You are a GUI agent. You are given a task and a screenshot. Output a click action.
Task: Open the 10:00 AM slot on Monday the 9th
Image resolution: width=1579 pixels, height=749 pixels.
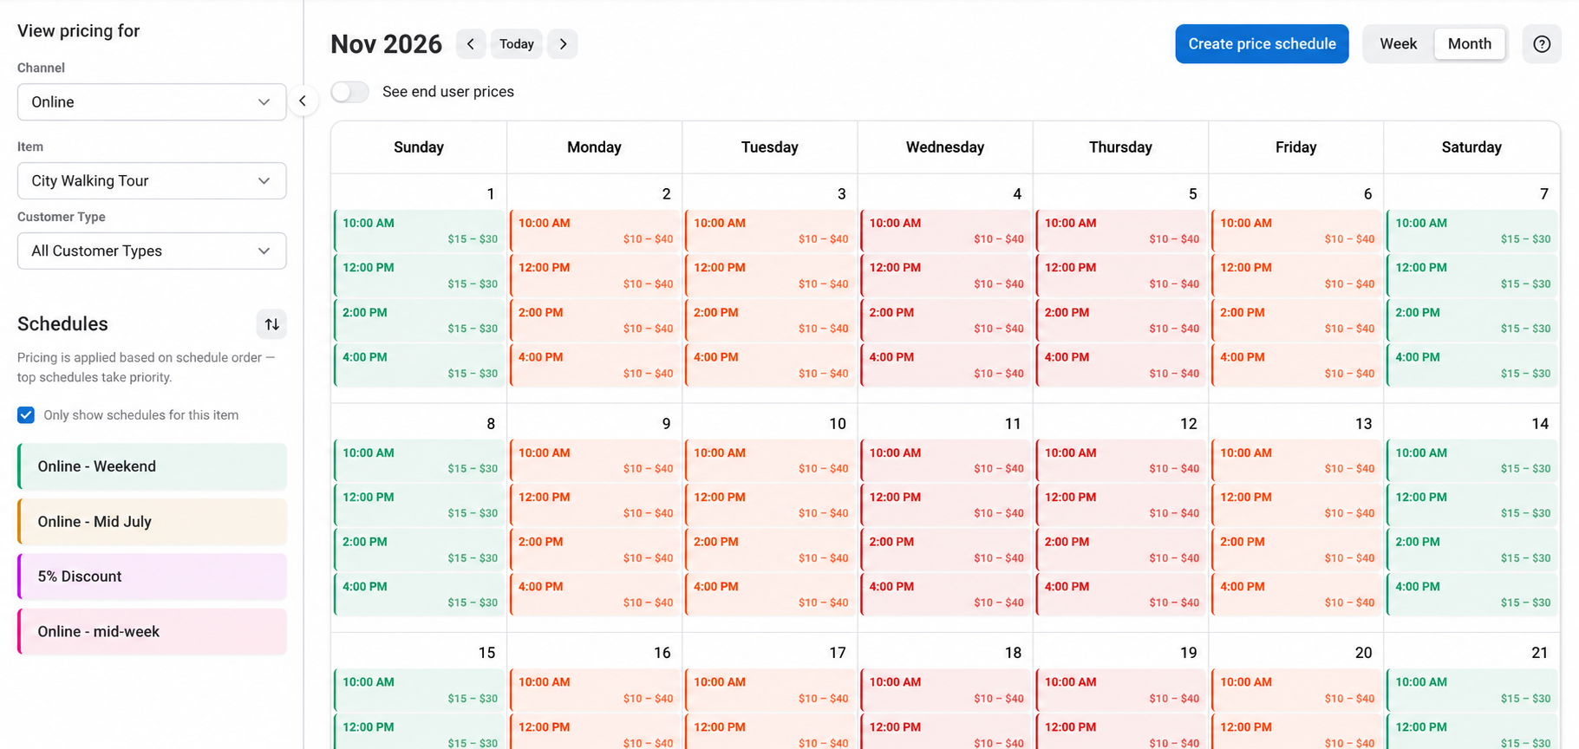[x=595, y=460]
